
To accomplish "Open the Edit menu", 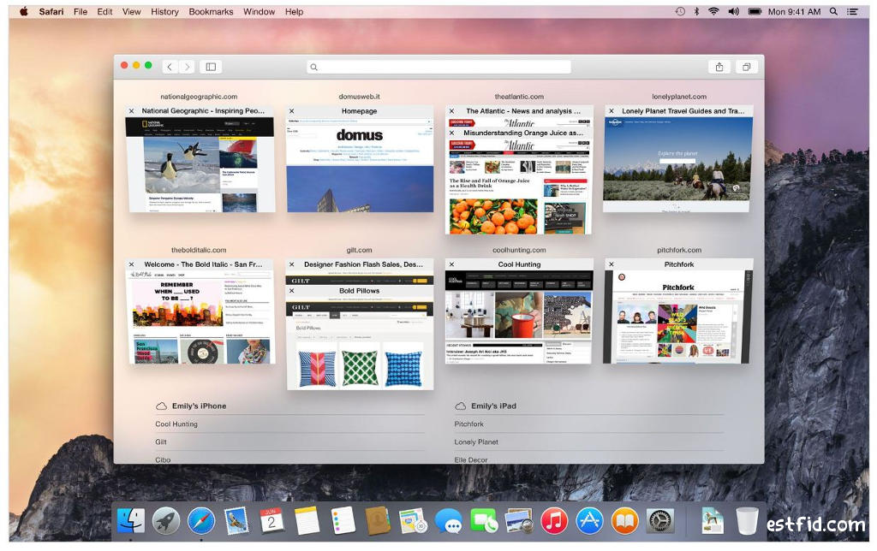I will click(x=104, y=11).
